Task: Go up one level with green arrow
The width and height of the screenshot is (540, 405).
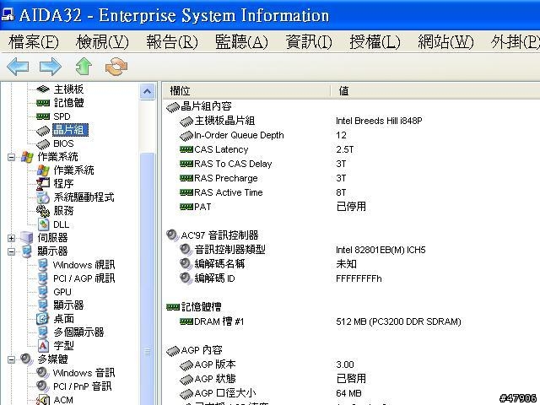Action: point(84,67)
